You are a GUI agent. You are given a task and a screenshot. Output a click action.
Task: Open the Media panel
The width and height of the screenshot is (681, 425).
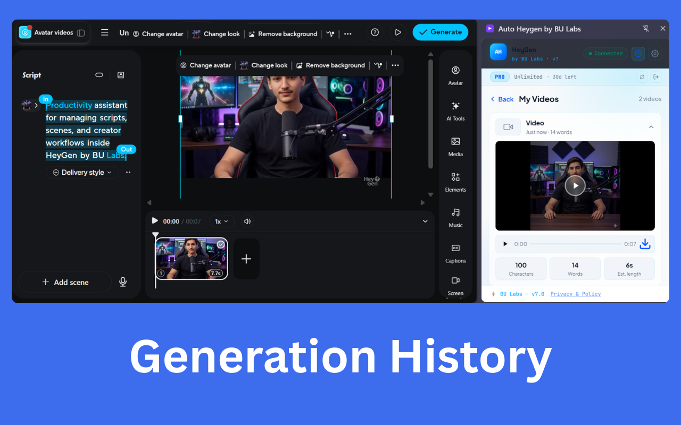tap(455, 147)
